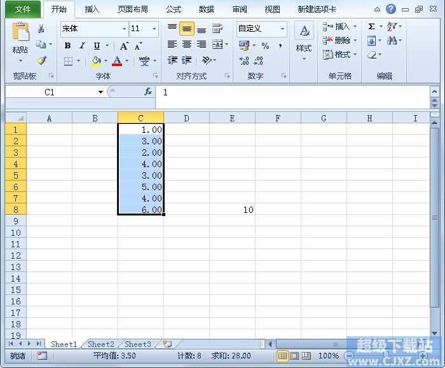This screenshot has height=368, width=445.
Task: Increase indent of cells
Action: pos(186,60)
